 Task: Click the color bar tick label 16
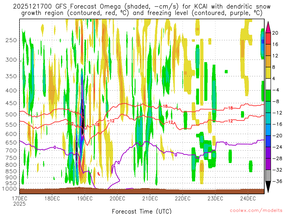pyautogui.click(x=275, y=44)
